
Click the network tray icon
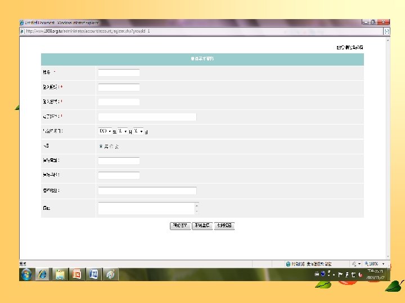[353, 274]
